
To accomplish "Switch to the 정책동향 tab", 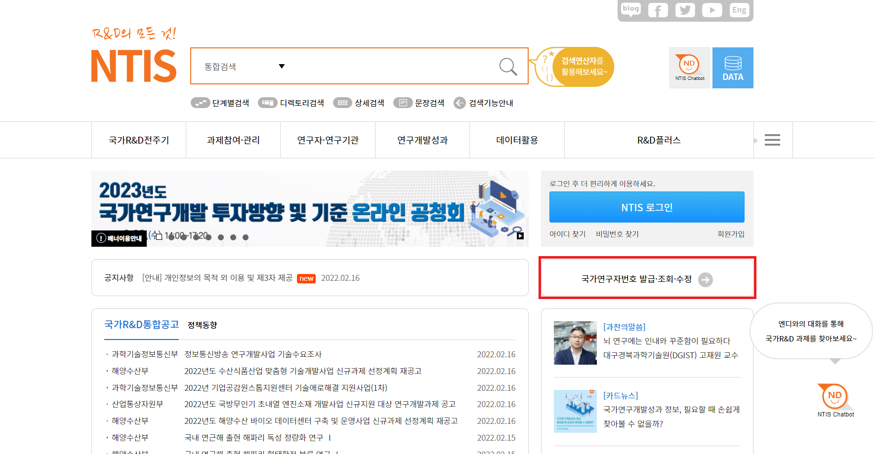I will (203, 325).
